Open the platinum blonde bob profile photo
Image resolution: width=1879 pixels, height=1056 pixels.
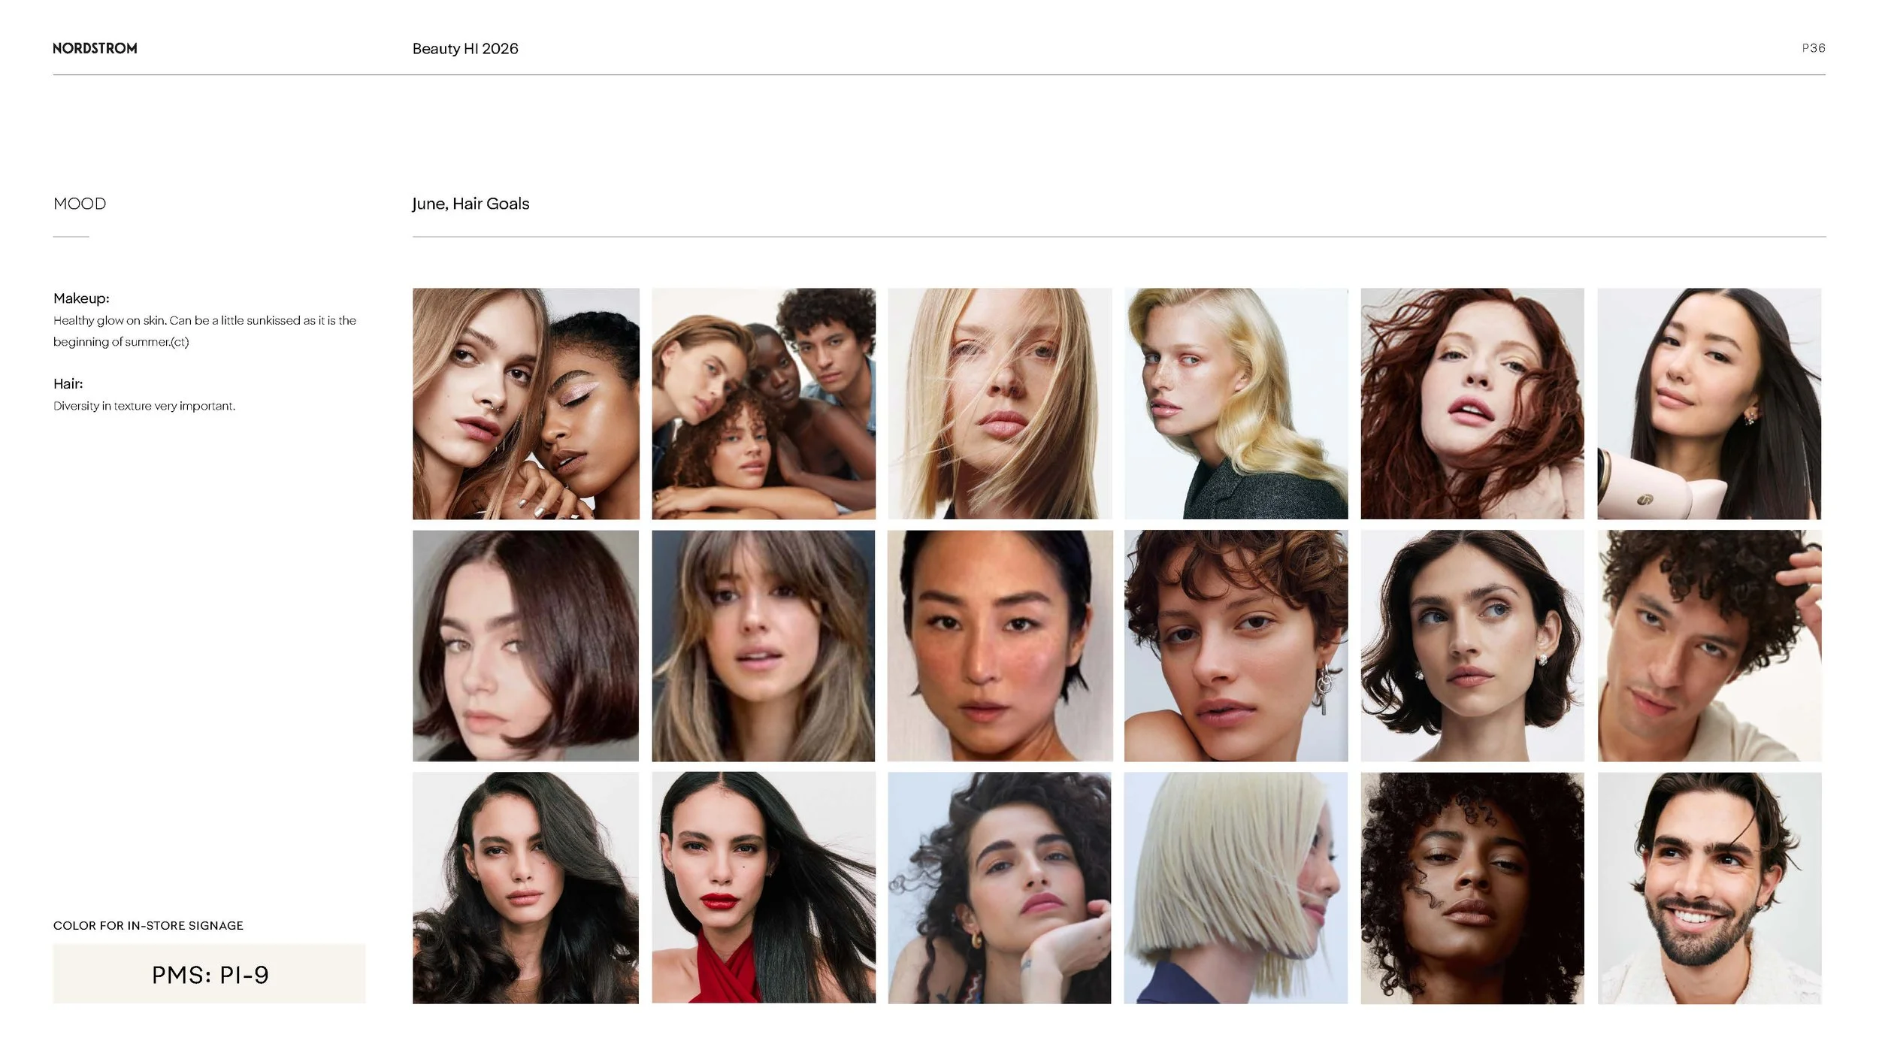click(1235, 888)
